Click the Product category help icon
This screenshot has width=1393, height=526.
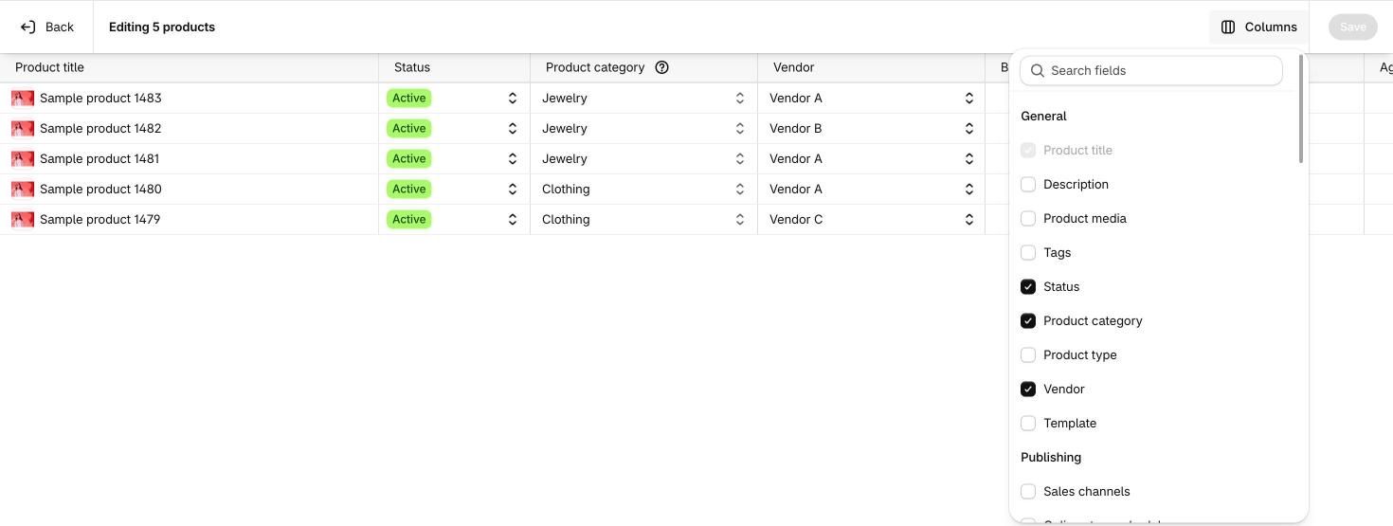[x=662, y=67]
